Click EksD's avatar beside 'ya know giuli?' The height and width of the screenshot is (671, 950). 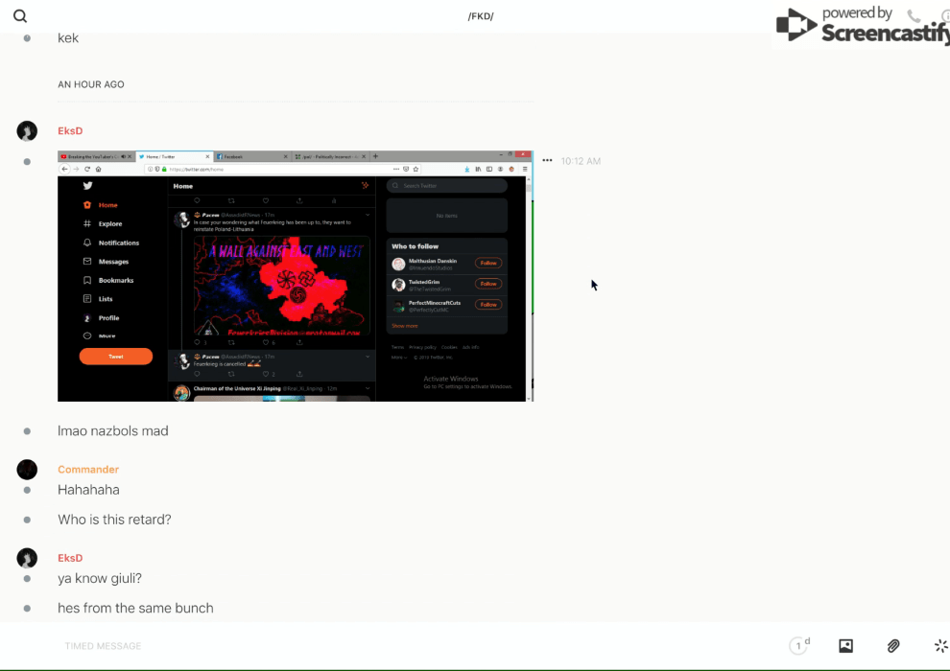point(27,558)
